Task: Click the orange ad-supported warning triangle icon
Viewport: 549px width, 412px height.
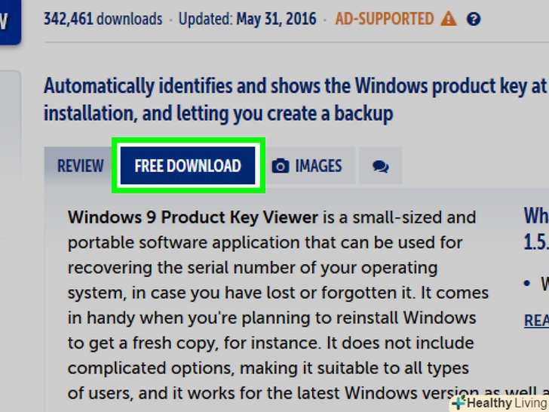Action: pos(449,19)
